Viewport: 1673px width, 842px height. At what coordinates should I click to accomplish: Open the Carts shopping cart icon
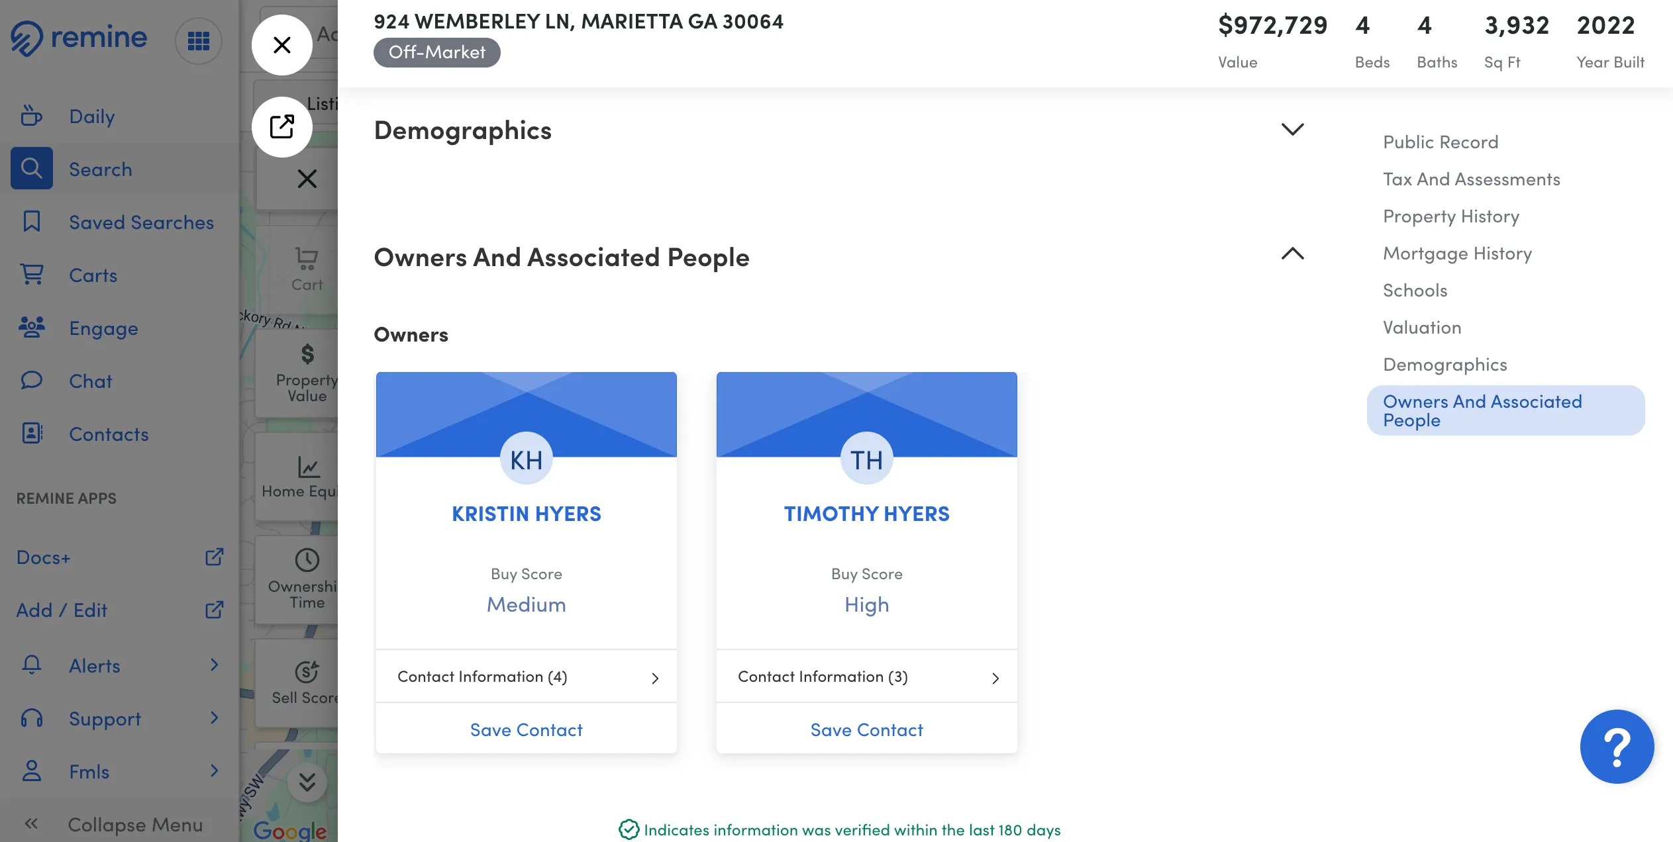[x=31, y=275]
